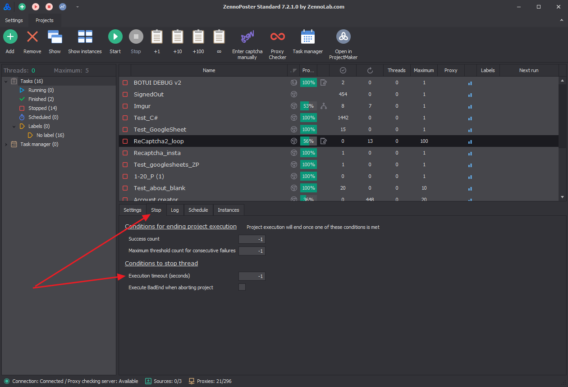Click red status square of Test_C#
568x387 pixels.
click(125, 118)
